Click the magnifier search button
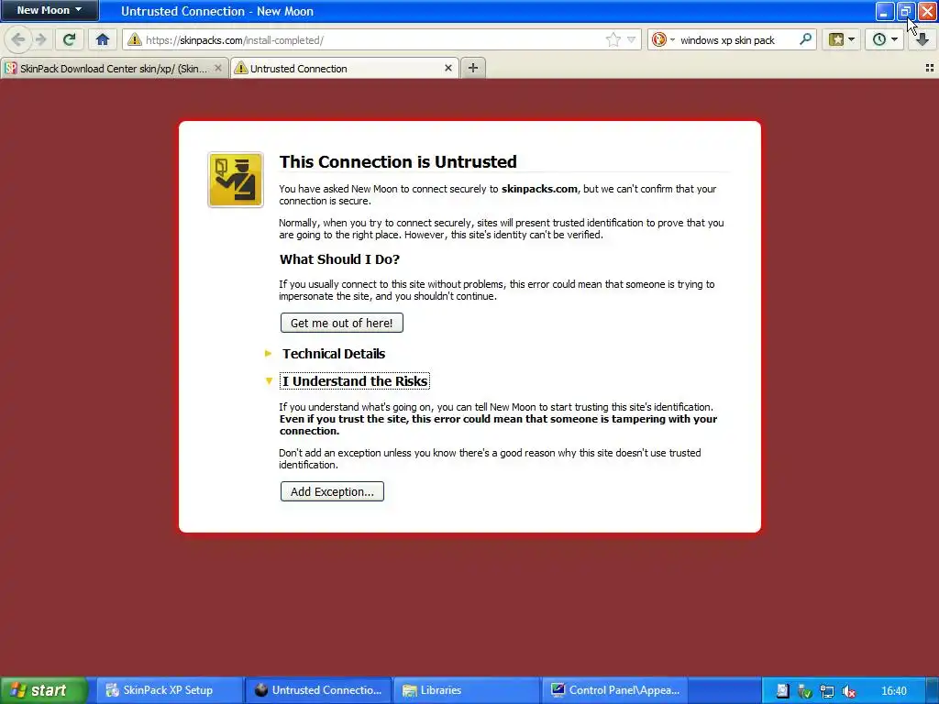 (x=805, y=40)
